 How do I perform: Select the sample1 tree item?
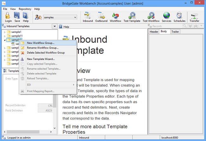tap(16, 32)
